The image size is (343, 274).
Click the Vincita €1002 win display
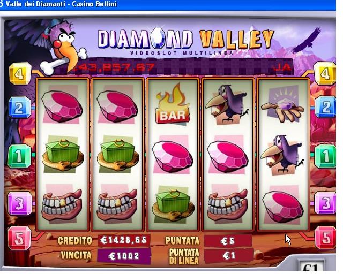coord(124,256)
